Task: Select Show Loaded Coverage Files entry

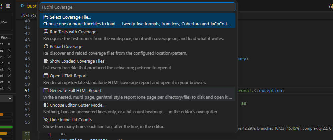Action: pos(138,64)
